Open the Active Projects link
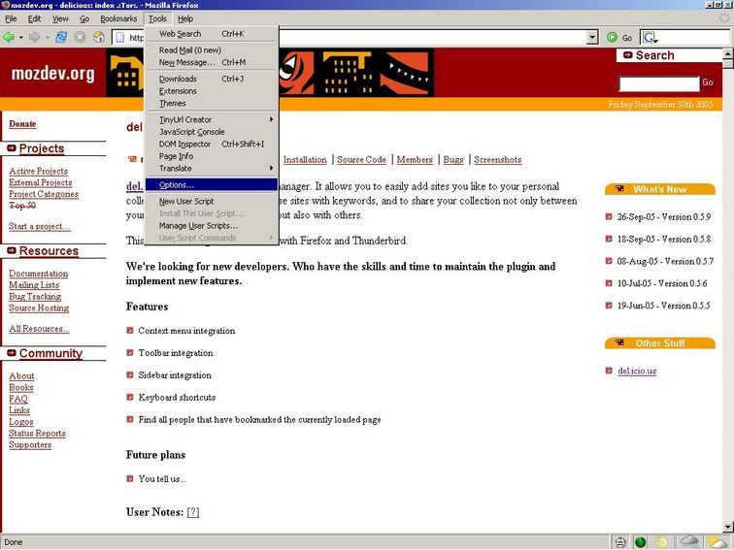This screenshot has width=734, height=550. [x=39, y=171]
